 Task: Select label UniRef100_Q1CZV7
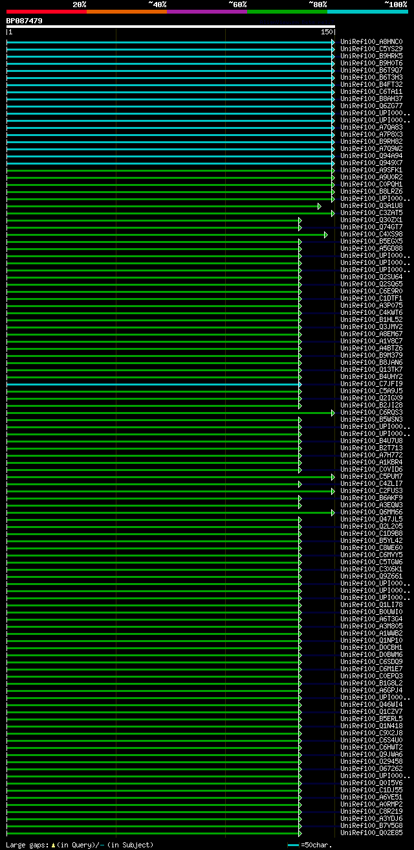click(x=371, y=711)
